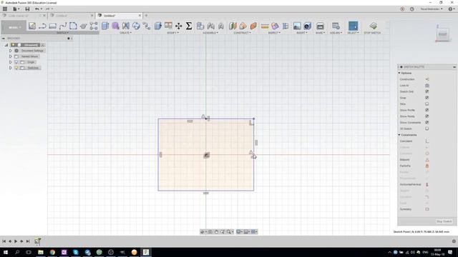Toggle the Sketch Grid checkbox
The image size is (458, 257).
(x=427, y=91)
